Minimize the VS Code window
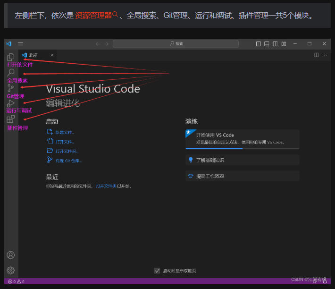This screenshot has height=289, width=335. click(x=295, y=43)
